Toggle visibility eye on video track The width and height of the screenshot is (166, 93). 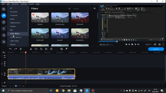coord(5,73)
